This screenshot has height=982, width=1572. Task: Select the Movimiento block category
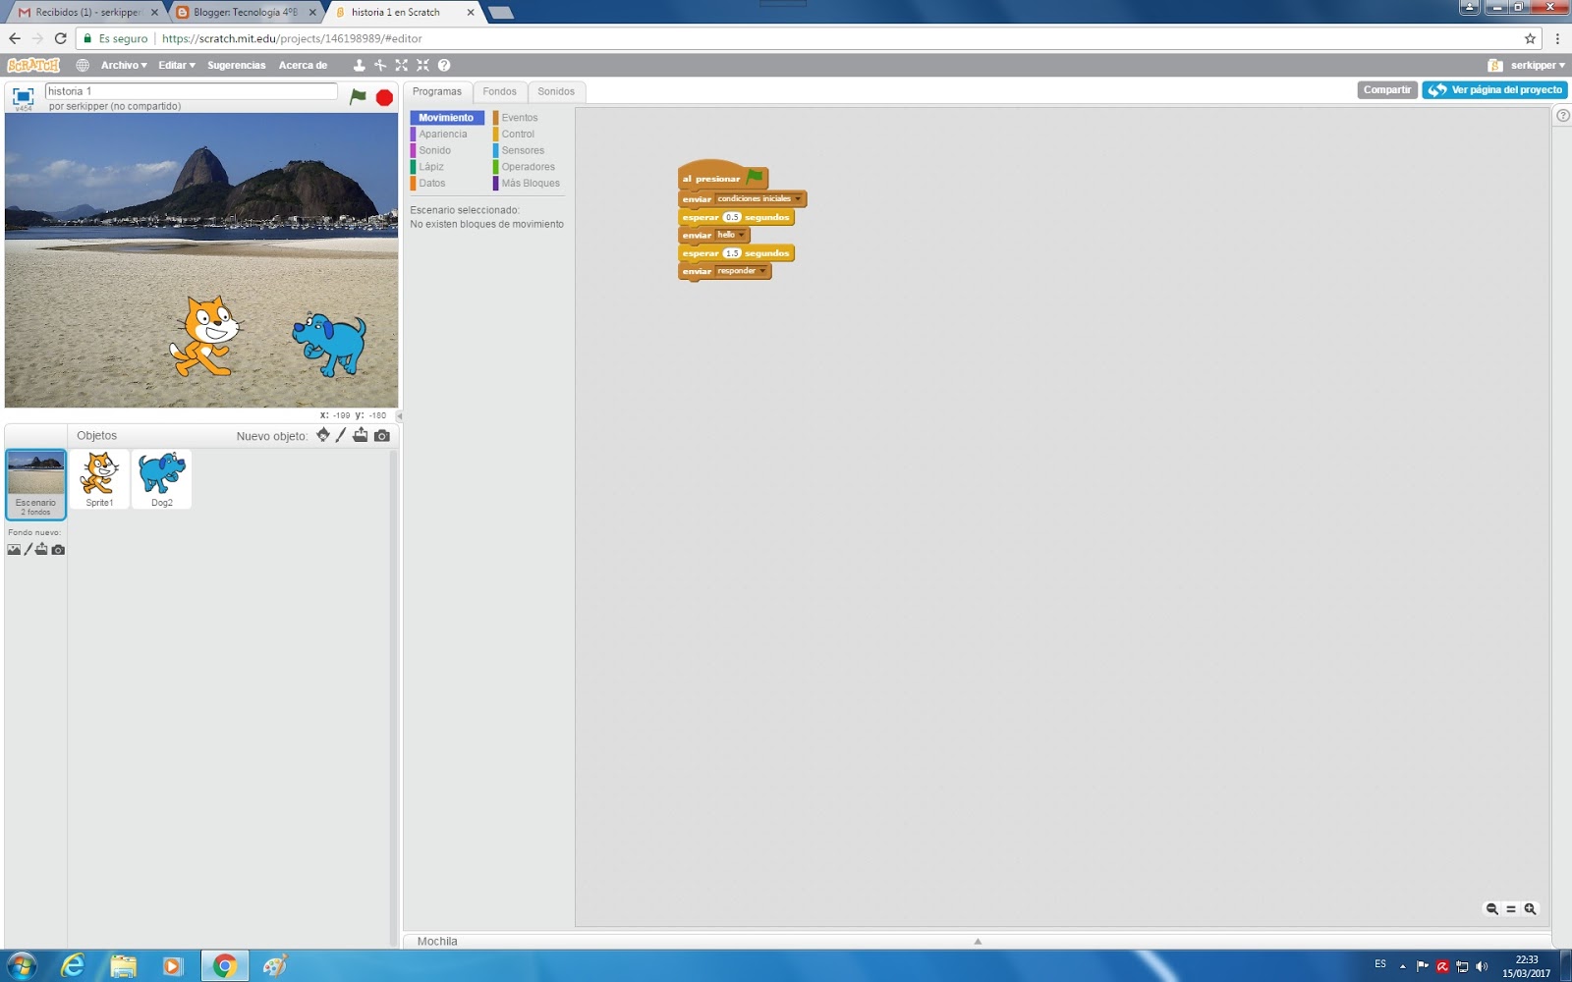click(447, 117)
